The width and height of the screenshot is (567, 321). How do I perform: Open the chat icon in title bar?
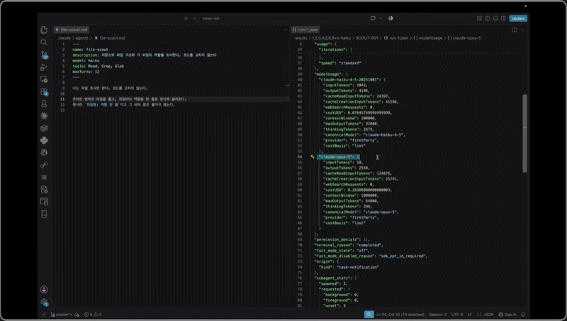[373, 18]
